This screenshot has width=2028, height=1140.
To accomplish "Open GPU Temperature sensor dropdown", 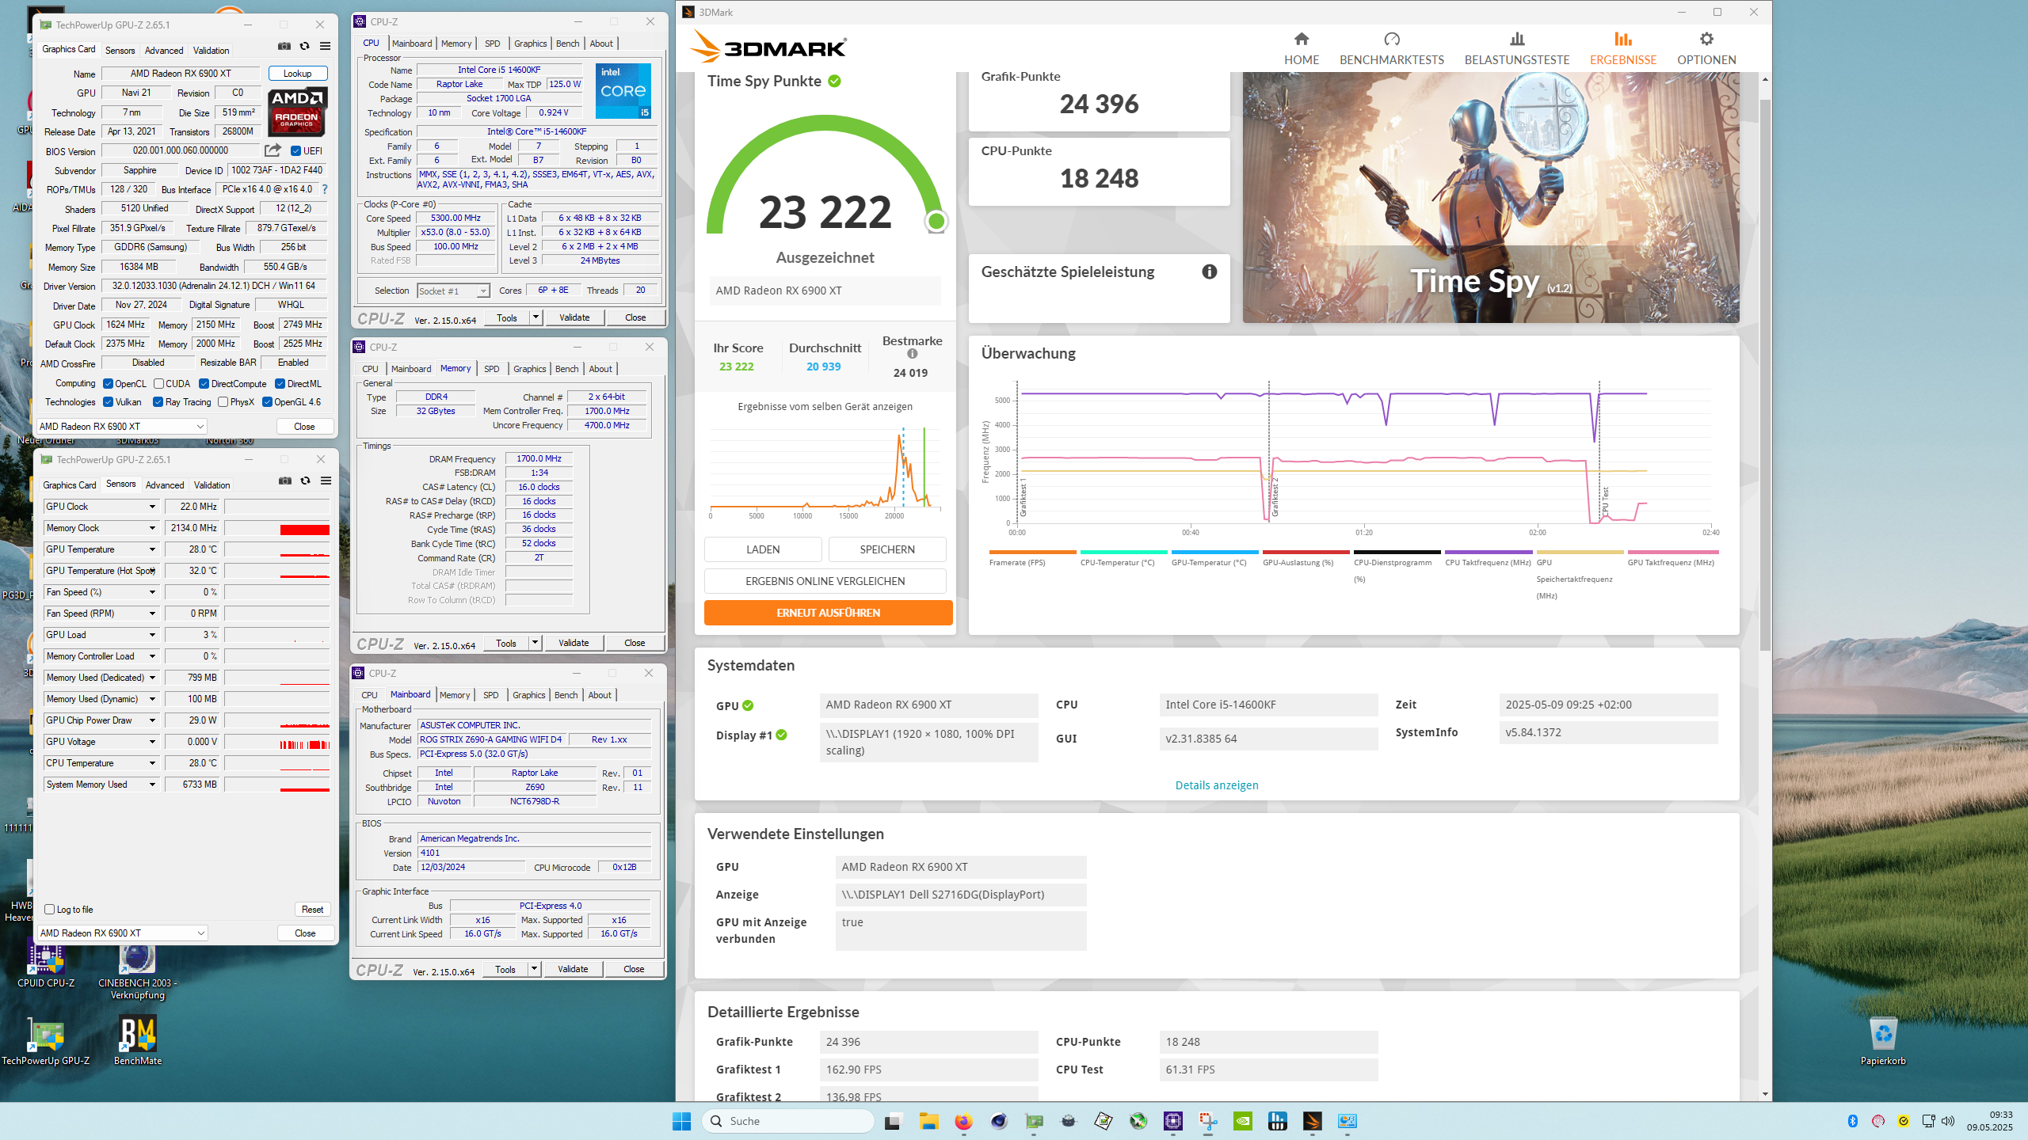I will (152, 549).
